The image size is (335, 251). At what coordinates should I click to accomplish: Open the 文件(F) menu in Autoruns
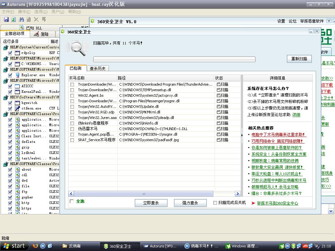[x=8, y=12]
